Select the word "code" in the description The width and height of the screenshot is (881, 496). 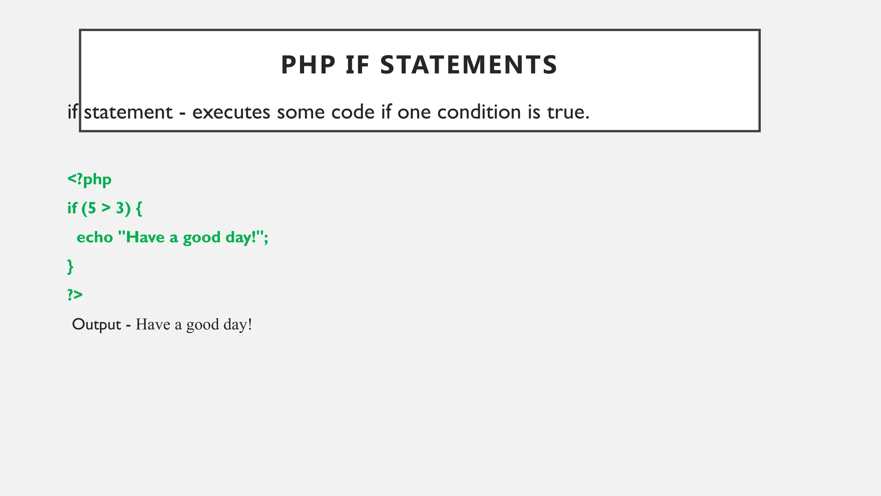tap(353, 112)
